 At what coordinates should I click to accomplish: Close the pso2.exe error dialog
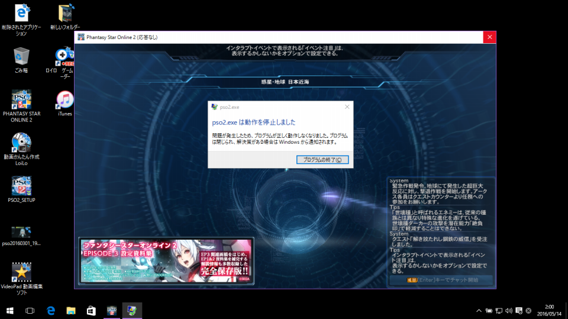[347, 107]
